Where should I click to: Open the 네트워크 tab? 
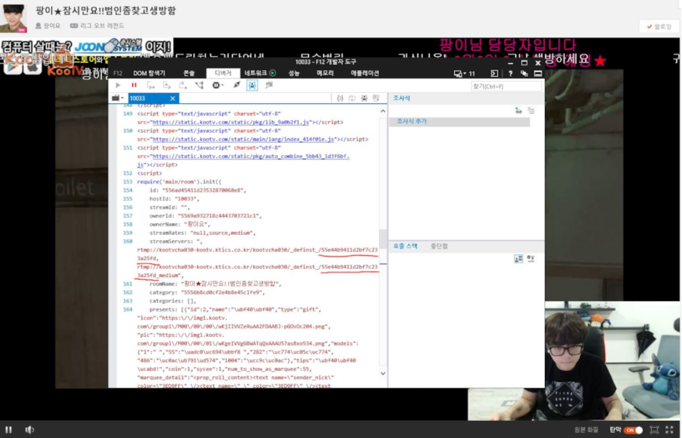256,73
